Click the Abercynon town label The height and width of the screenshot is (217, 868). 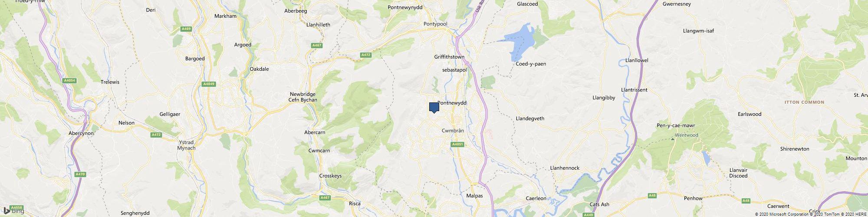click(x=81, y=133)
